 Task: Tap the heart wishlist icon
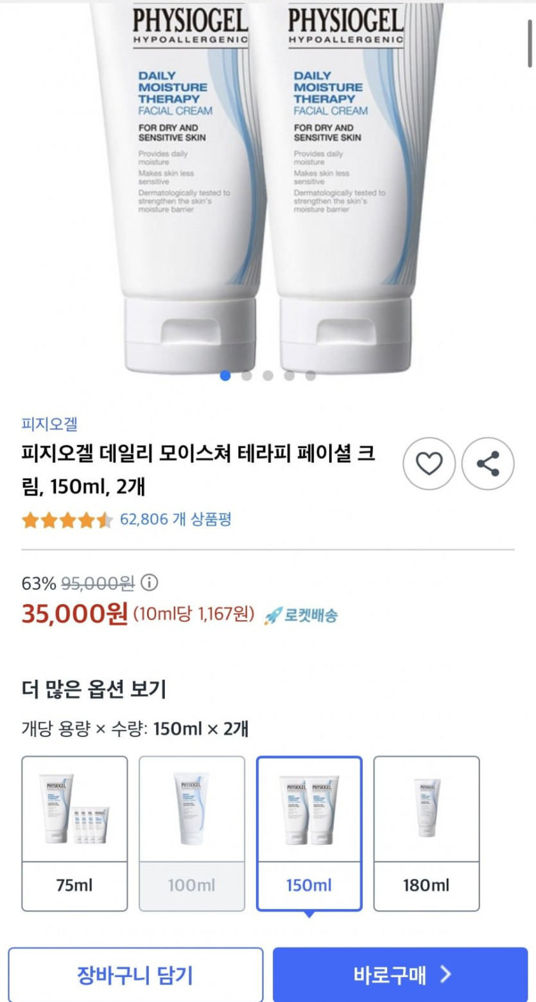[429, 464]
